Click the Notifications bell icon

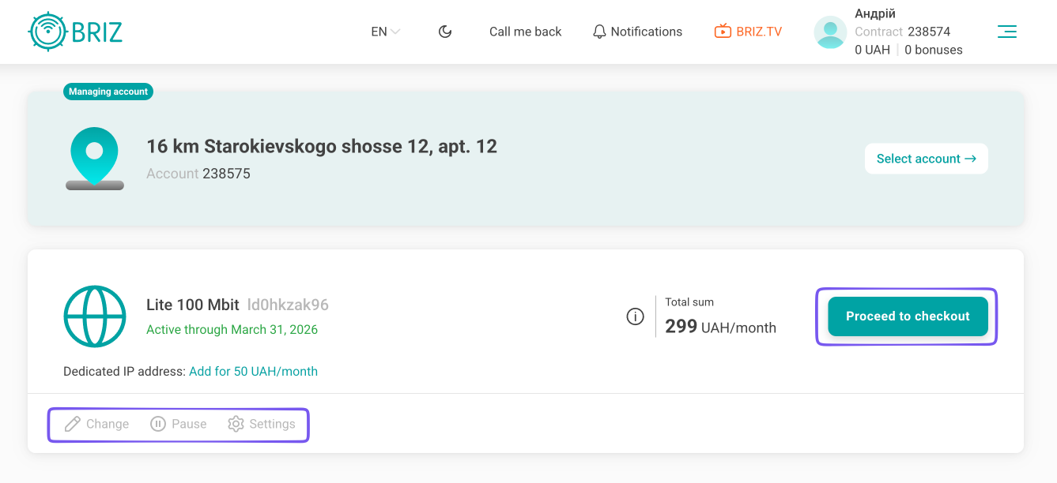click(599, 32)
